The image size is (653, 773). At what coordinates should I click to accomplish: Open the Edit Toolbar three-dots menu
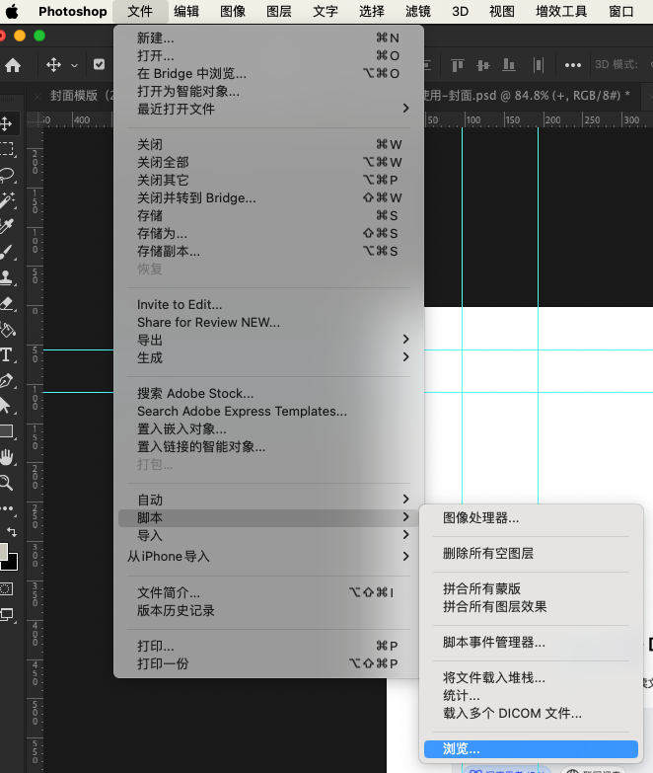click(x=6, y=508)
